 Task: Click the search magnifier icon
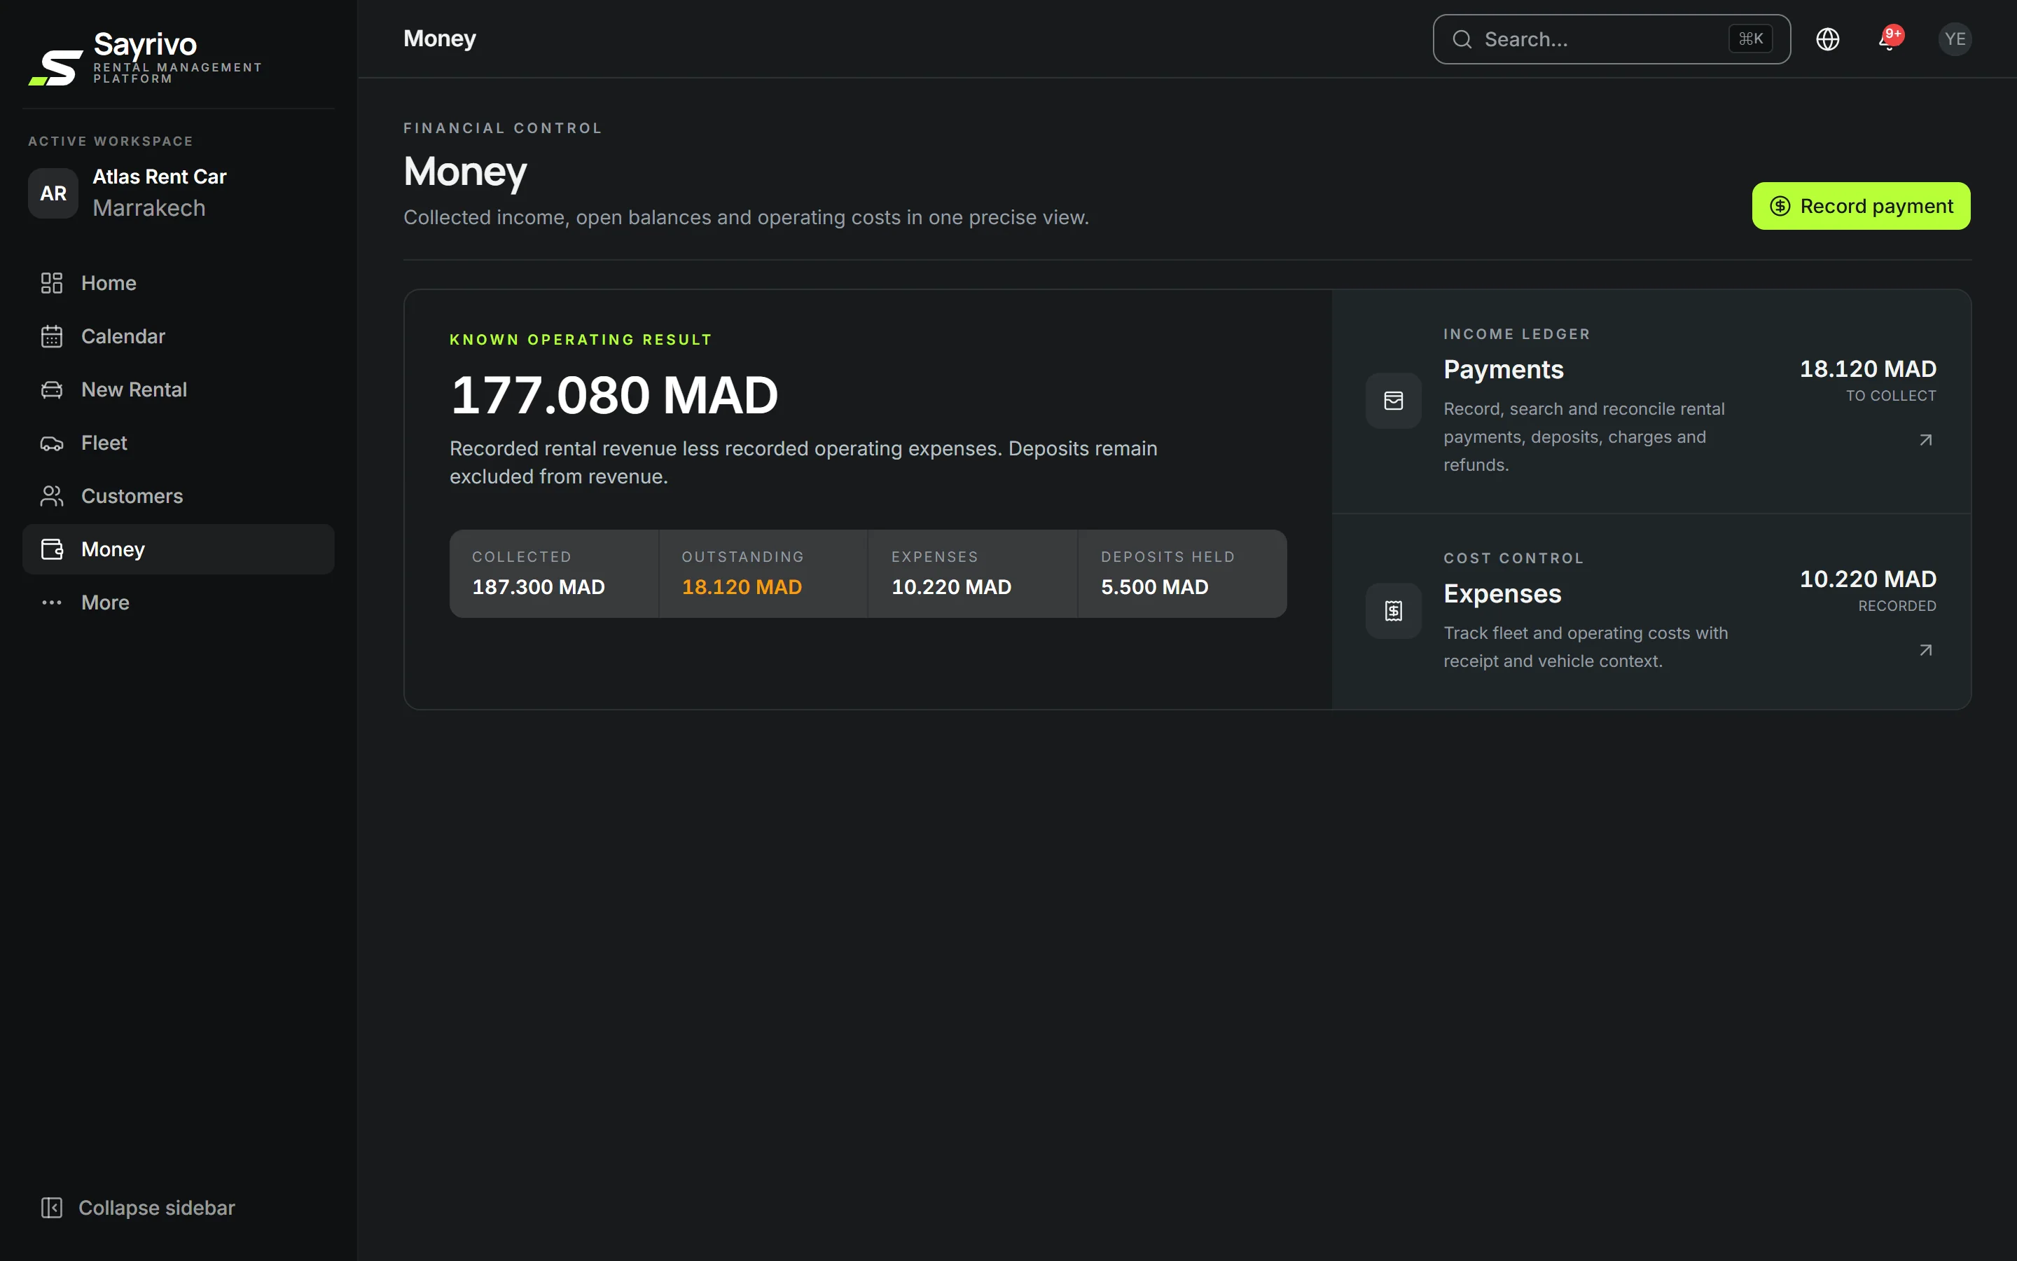pyautogui.click(x=1462, y=39)
